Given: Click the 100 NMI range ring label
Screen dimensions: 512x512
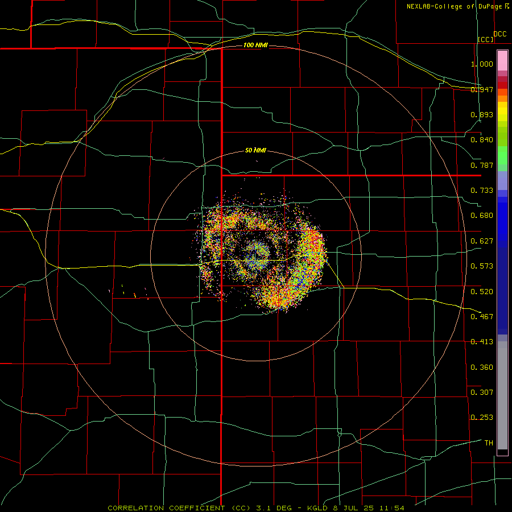Looking at the screenshot, I should point(255,45).
